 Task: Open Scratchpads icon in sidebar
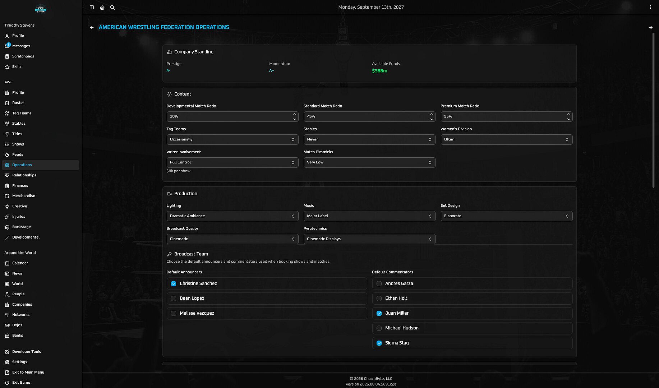7,56
